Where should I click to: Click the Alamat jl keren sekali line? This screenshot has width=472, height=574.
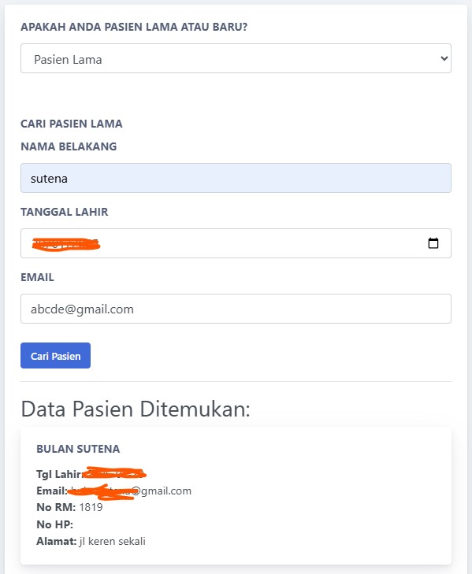click(x=91, y=541)
